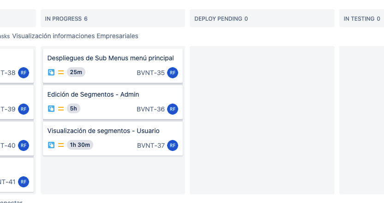This screenshot has height=203, width=384.
Task: Click medium priority icon on BVNT-35 card
Action: pos(61,72)
